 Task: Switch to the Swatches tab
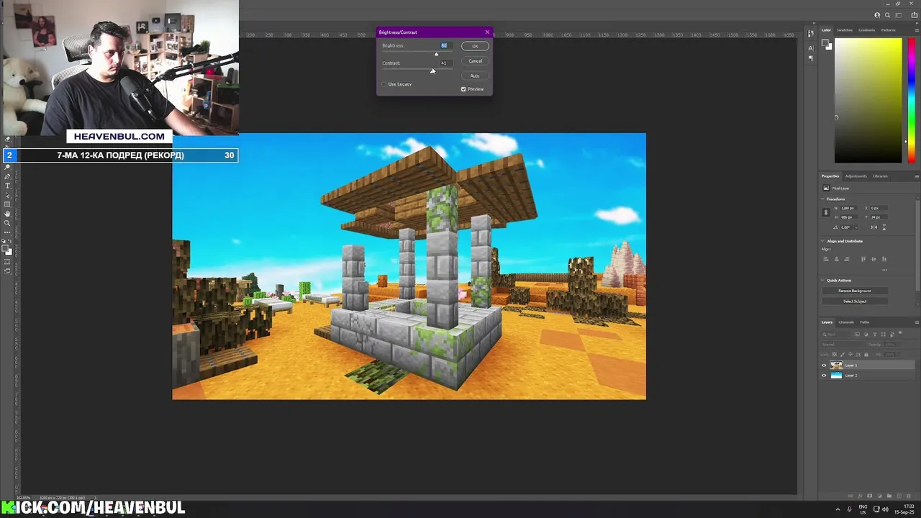pos(845,30)
